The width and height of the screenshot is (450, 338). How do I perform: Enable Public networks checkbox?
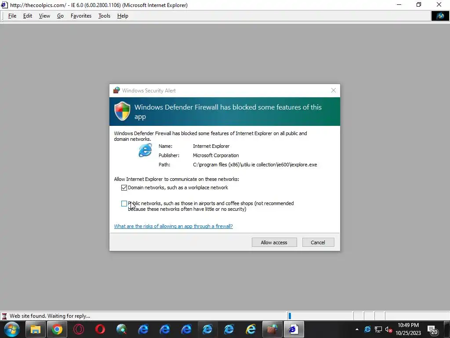coord(124,203)
